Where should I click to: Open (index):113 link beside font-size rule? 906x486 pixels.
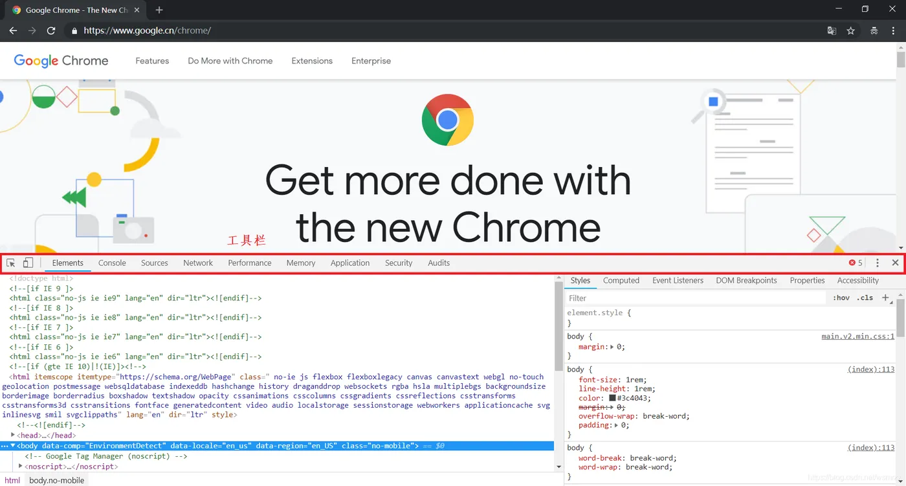(872, 370)
